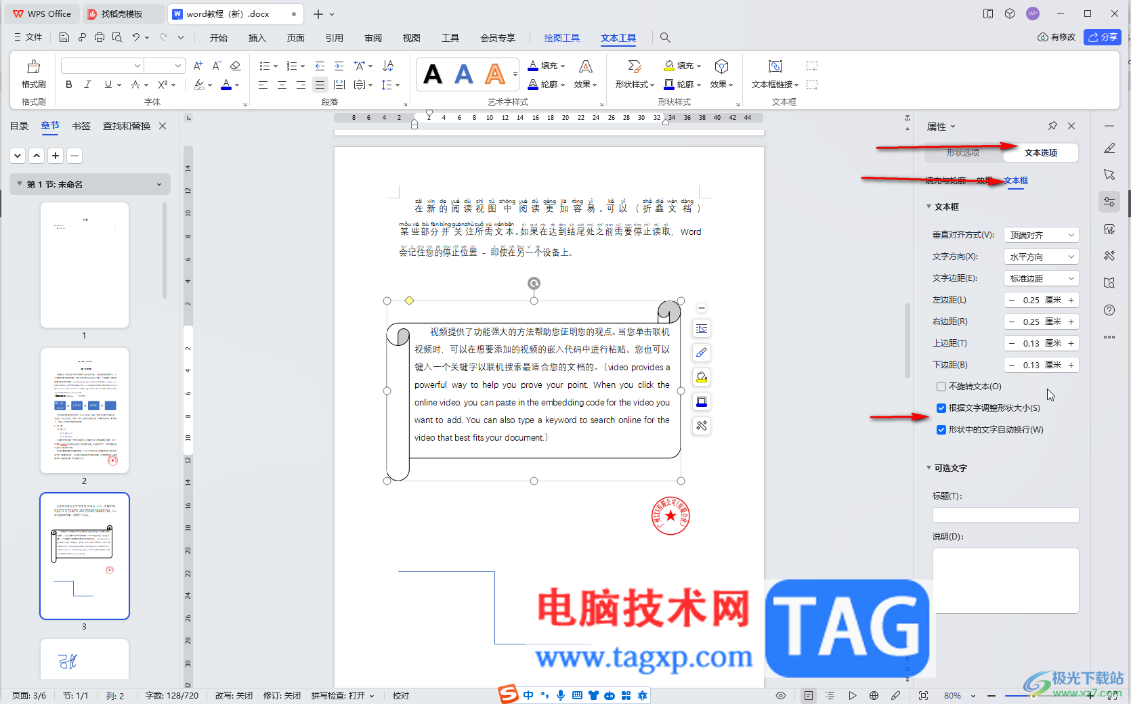
Task: Open 文字方向 dropdown showing 水平方向
Action: pos(1041,257)
